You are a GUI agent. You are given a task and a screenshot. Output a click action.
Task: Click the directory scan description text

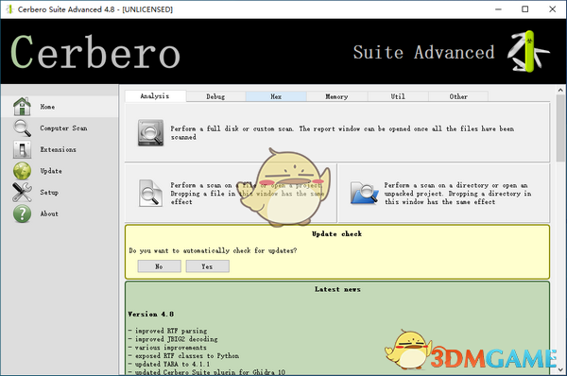click(x=457, y=194)
